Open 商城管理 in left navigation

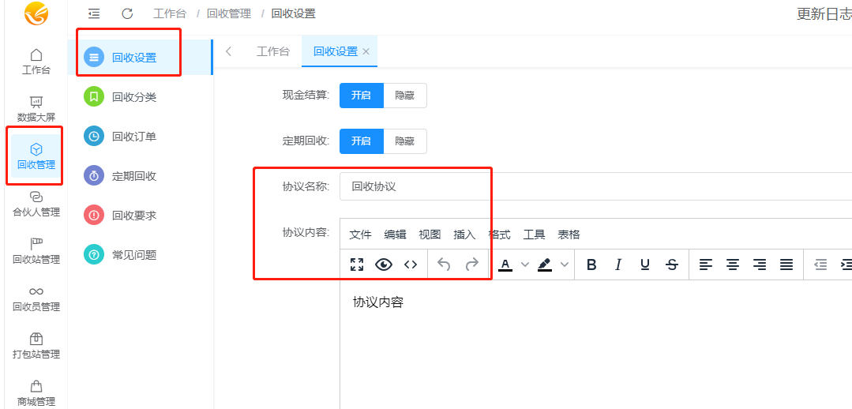click(x=36, y=393)
